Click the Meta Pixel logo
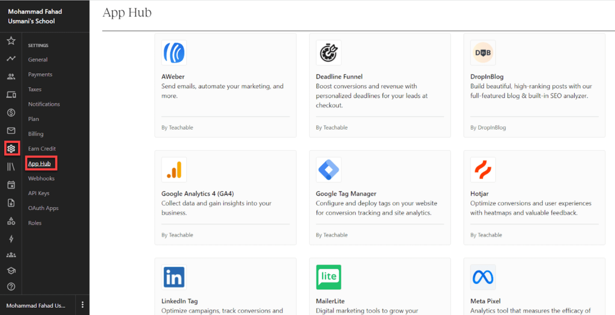Viewport: 615px width, 315px height. (483, 277)
